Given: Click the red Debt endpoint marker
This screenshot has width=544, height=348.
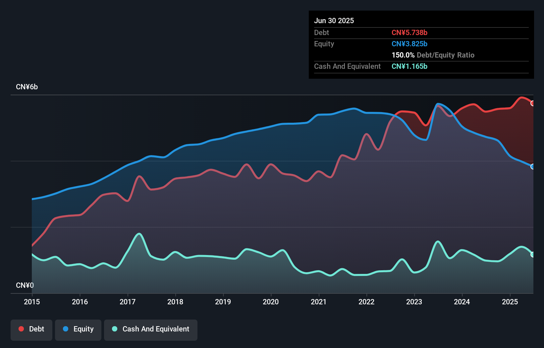Looking at the screenshot, I should pyautogui.click(x=533, y=103).
